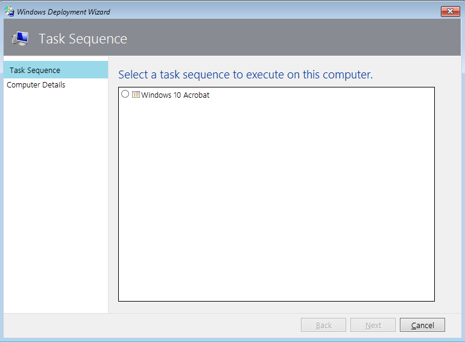The height and width of the screenshot is (342, 465).
Task: Open the Task Sequence step in the sidebar
Action: [x=55, y=70]
